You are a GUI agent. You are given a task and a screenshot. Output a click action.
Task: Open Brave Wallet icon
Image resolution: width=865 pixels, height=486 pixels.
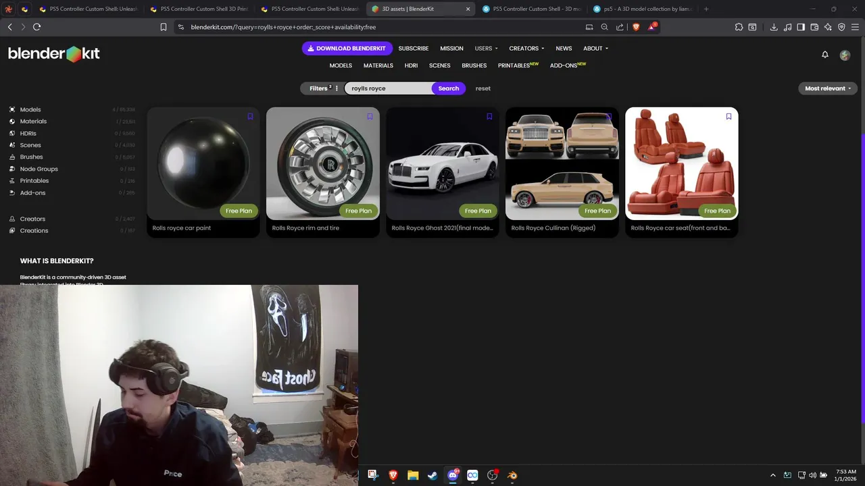(814, 27)
